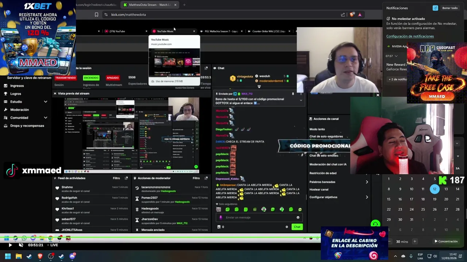Image resolution: width=467 pixels, height=262 pixels.
Task: Open the emoji picker in chat input
Action: click(298, 218)
